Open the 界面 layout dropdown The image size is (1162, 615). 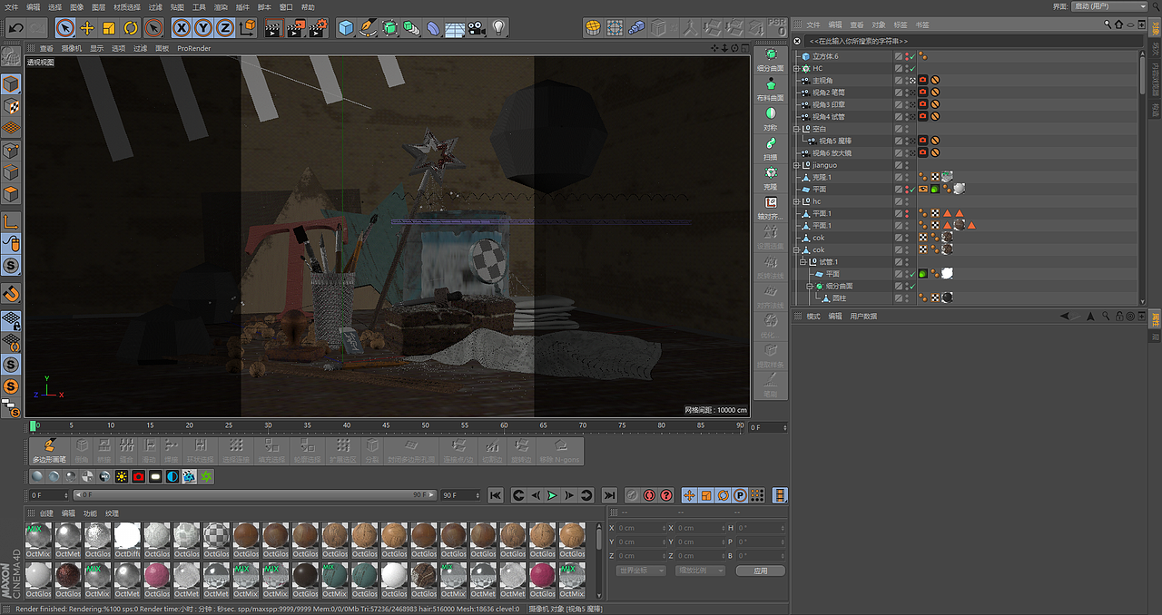click(1110, 6)
